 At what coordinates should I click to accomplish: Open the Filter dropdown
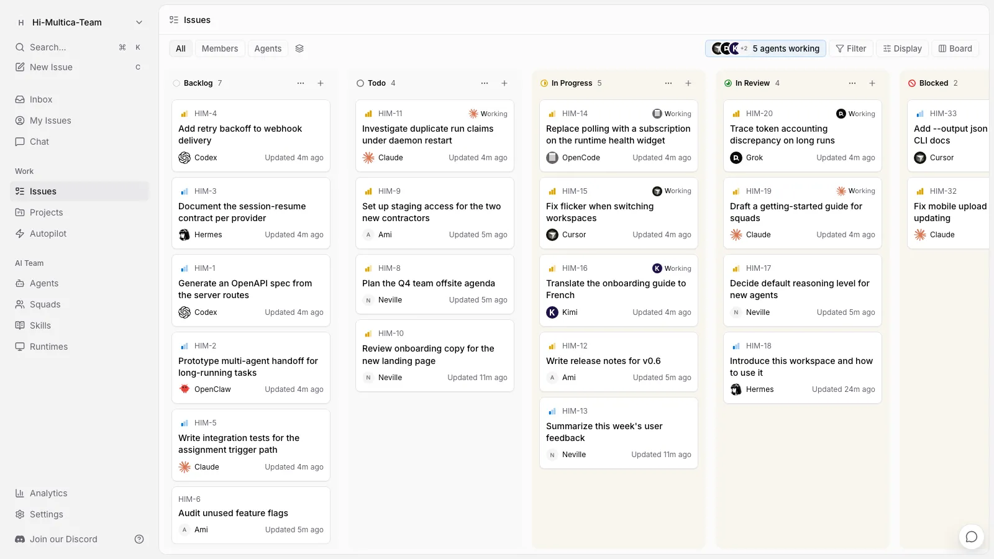click(x=851, y=48)
